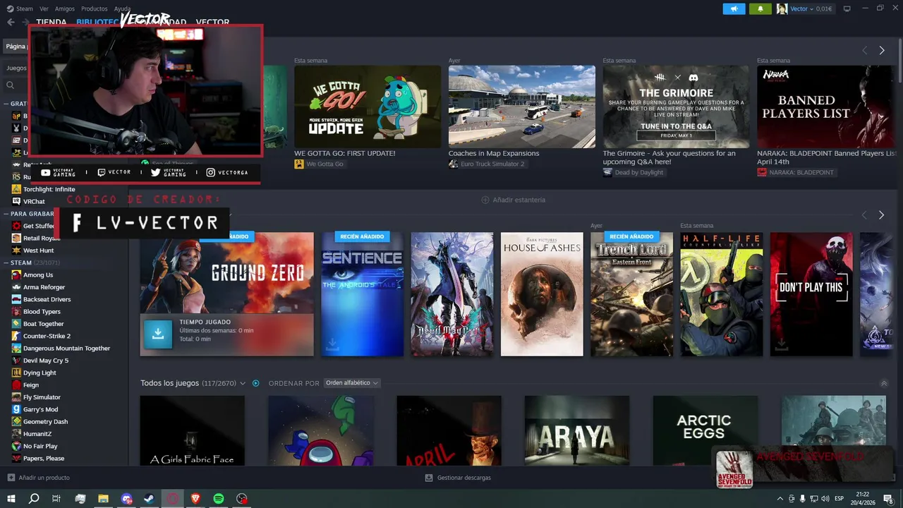The width and height of the screenshot is (903, 508).
Task: Collapse the Todos los juegos section chevron
Action: tap(884, 383)
